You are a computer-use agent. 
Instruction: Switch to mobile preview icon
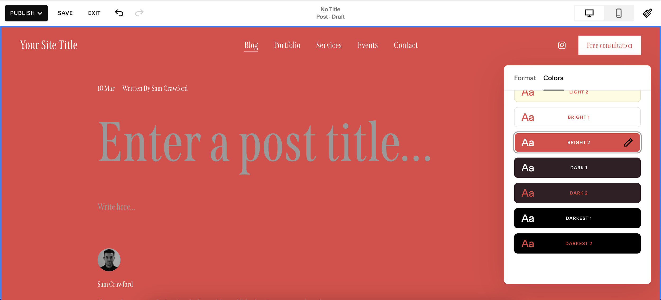tap(618, 13)
